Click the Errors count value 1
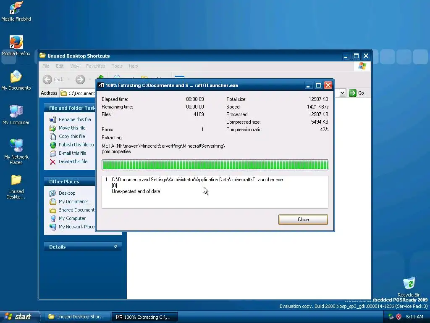 (x=202, y=130)
